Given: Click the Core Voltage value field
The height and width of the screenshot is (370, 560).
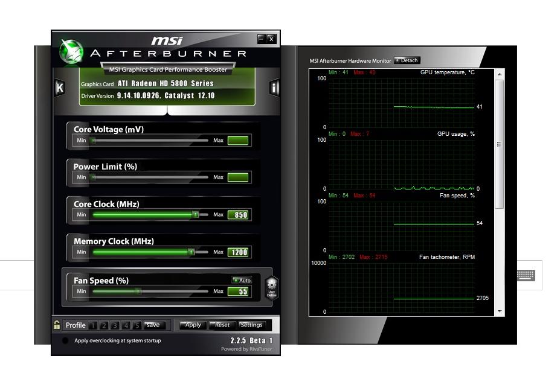Looking at the screenshot, I should pyautogui.click(x=238, y=141).
